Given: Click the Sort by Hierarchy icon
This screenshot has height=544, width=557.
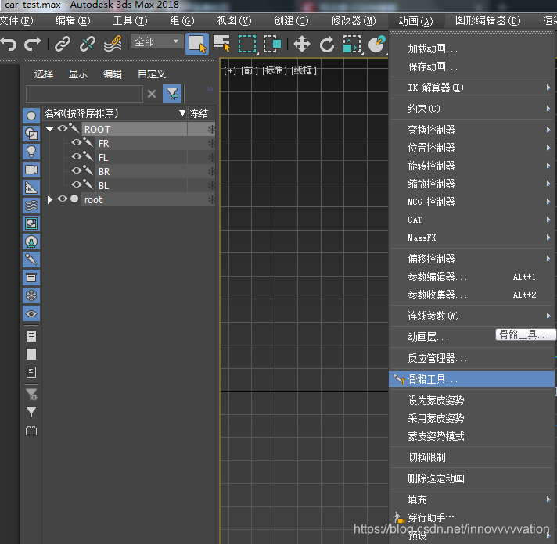Looking at the screenshot, I should pyautogui.click(x=31, y=372).
